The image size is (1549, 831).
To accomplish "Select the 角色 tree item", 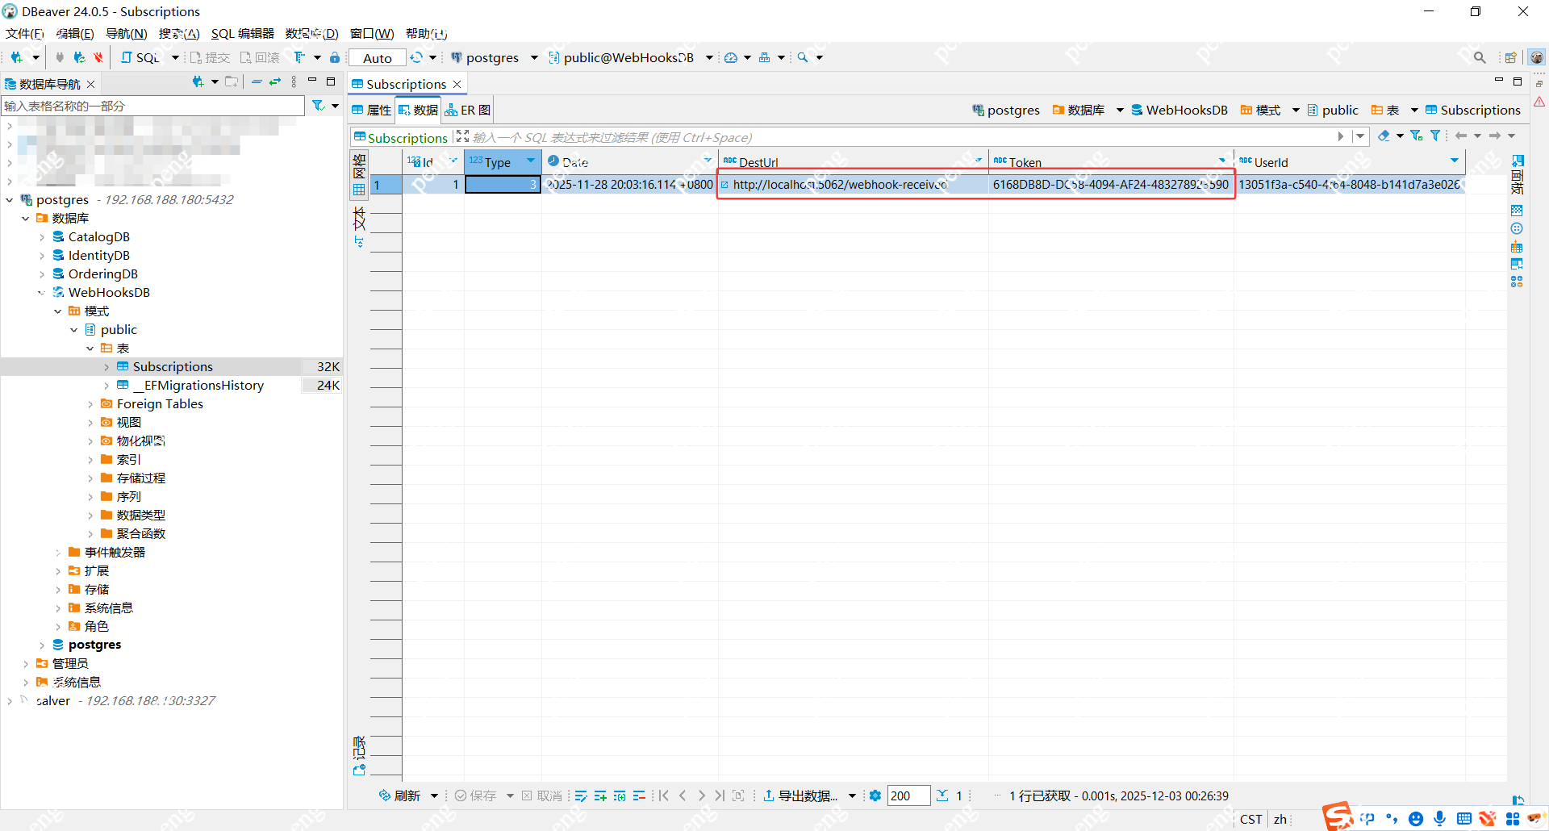I will point(96,627).
